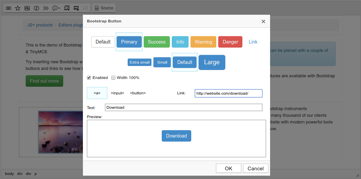This screenshot has height=179, width=361.
Task: Click the Link URL input field
Action: tap(228, 93)
